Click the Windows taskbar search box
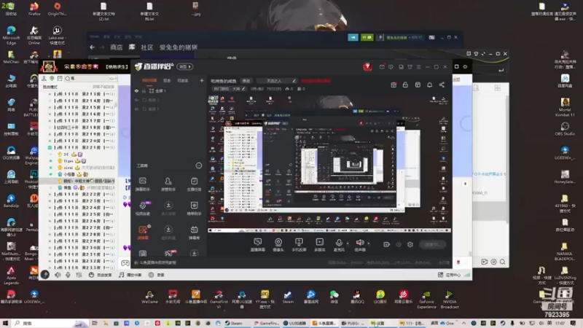 click(51, 323)
